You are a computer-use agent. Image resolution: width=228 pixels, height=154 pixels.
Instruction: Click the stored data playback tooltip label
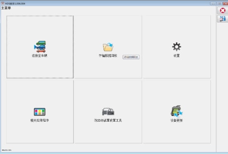point(131,57)
